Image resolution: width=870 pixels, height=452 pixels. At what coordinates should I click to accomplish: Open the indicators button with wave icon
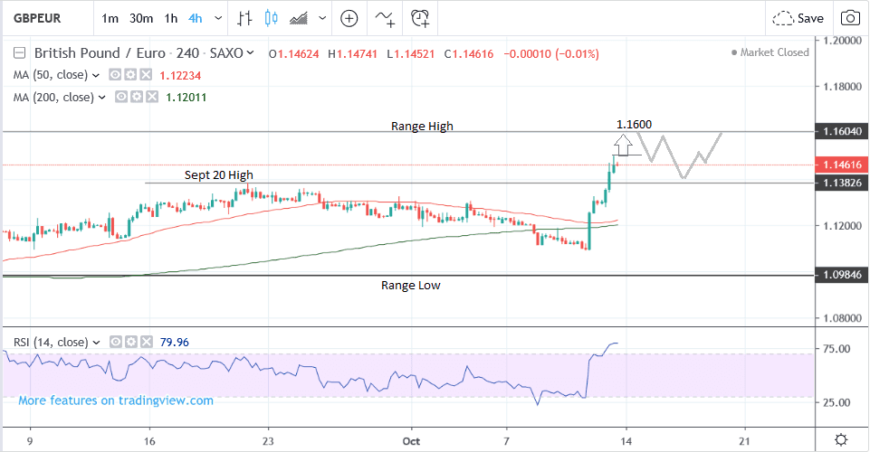coord(385,18)
